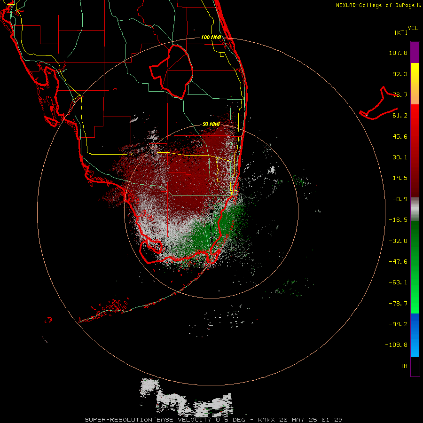The image size is (423, 423).
Task: Click the -16.5 velocity scale value
Action: click(398, 220)
